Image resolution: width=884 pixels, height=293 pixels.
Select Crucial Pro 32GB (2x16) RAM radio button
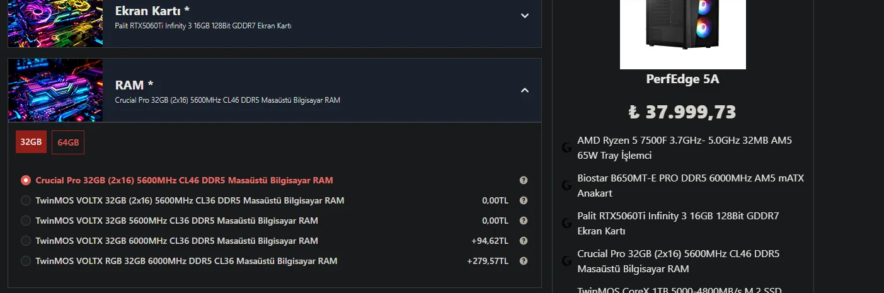point(26,180)
